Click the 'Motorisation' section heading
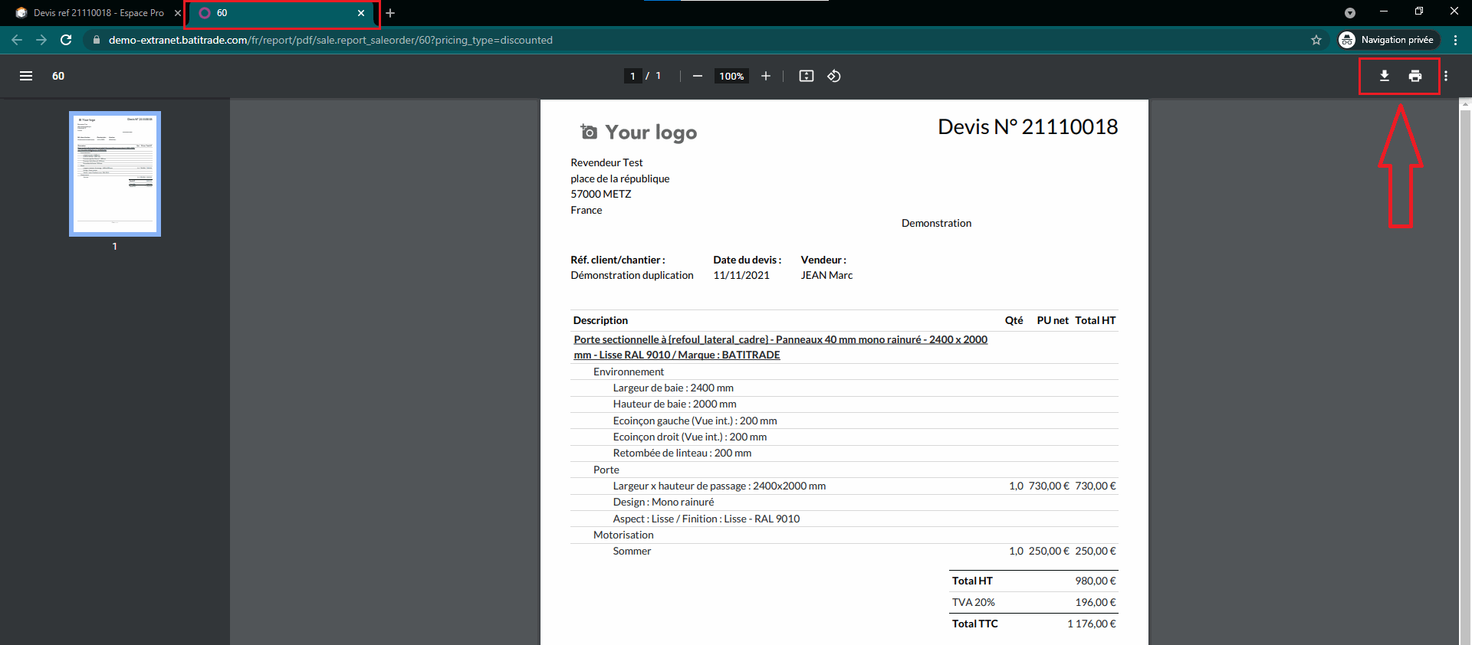The height and width of the screenshot is (645, 1472). 623,535
